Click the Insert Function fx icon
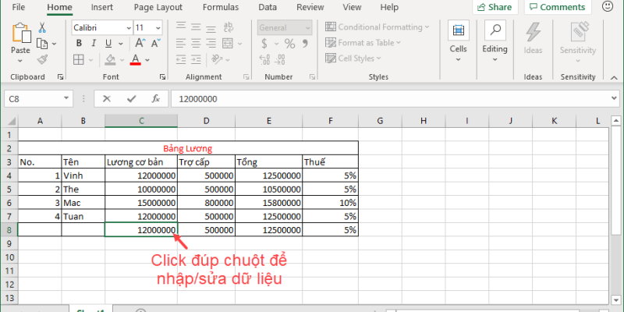 [x=155, y=99]
